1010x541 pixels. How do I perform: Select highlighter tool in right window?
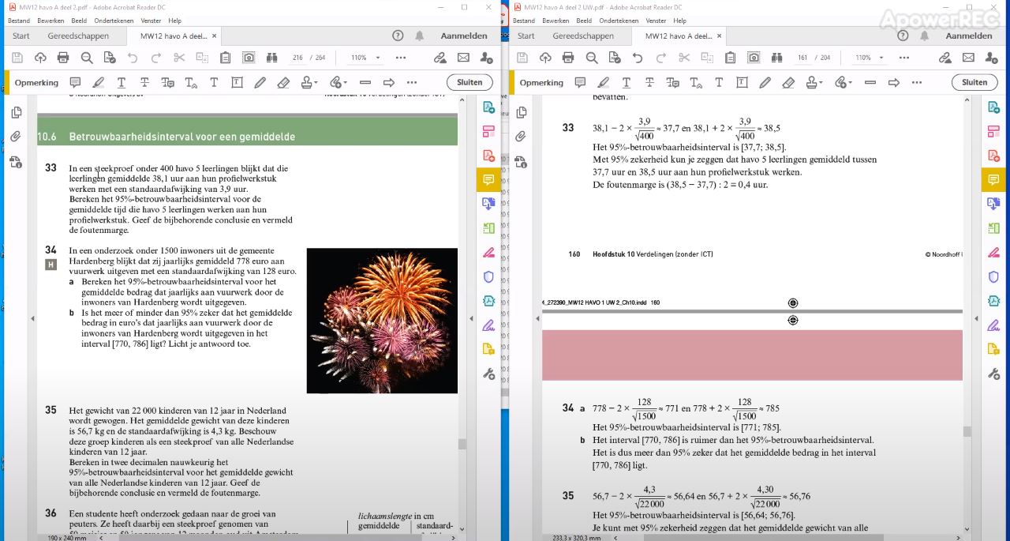tap(603, 82)
